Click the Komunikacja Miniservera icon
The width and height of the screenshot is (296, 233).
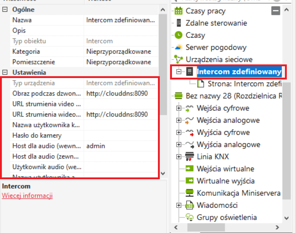click(190, 193)
